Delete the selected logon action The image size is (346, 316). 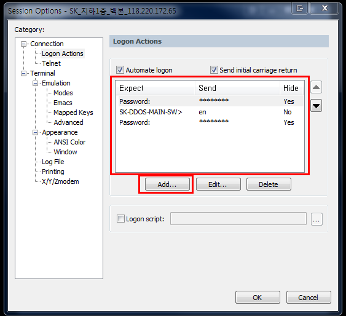[269, 184]
